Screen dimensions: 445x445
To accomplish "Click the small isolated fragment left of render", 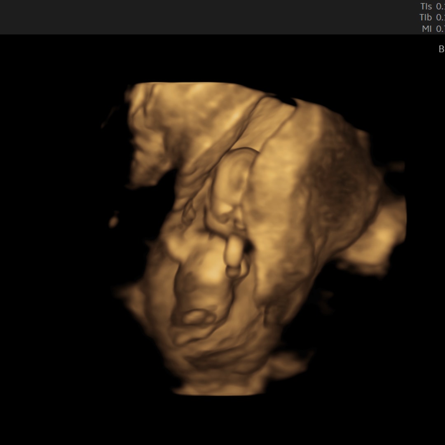I will (x=114, y=221).
